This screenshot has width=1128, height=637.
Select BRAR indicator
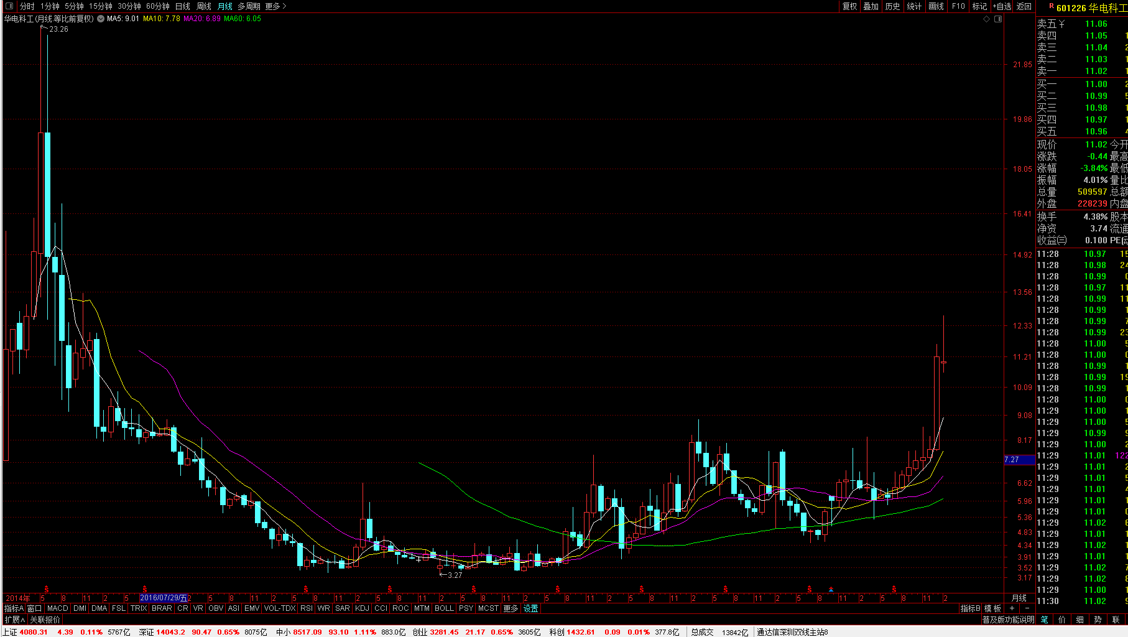click(x=162, y=608)
